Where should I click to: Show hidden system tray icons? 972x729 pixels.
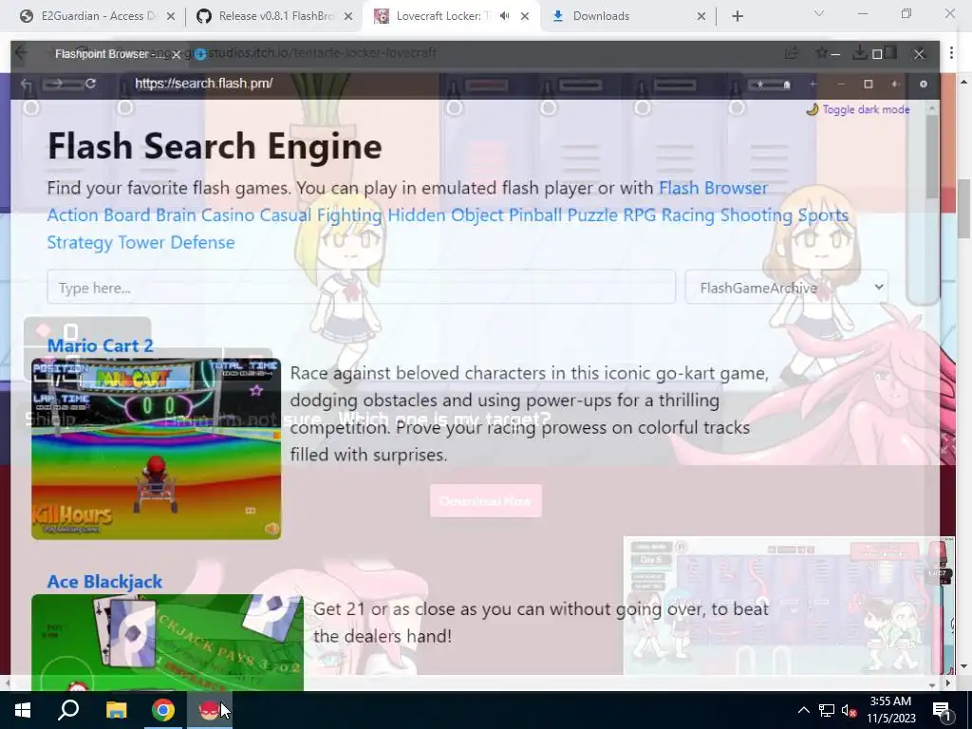[x=803, y=710]
